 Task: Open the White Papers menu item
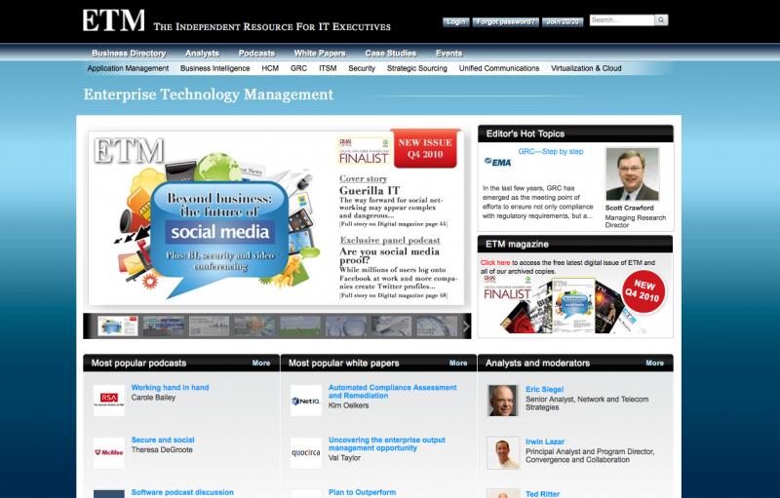tap(320, 54)
